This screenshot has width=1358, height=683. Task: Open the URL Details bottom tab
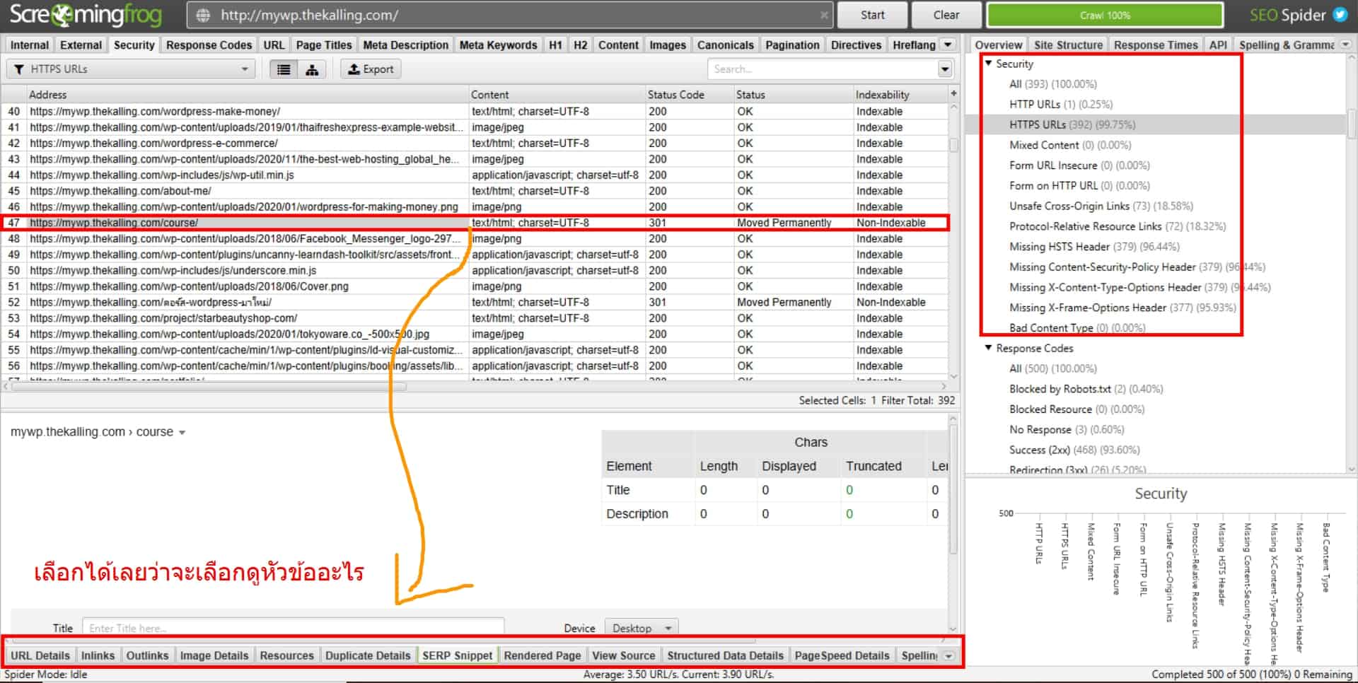coord(40,655)
